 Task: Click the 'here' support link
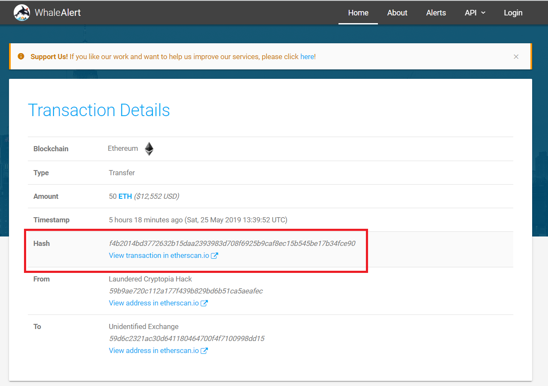(307, 57)
